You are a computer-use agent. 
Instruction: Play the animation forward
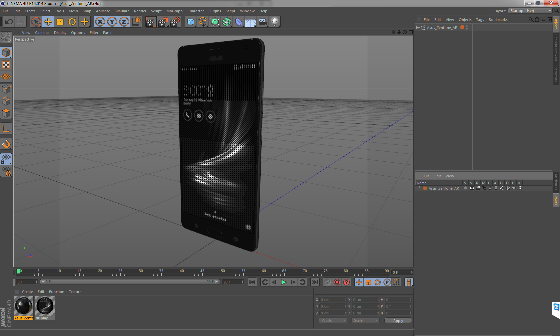(x=284, y=282)
